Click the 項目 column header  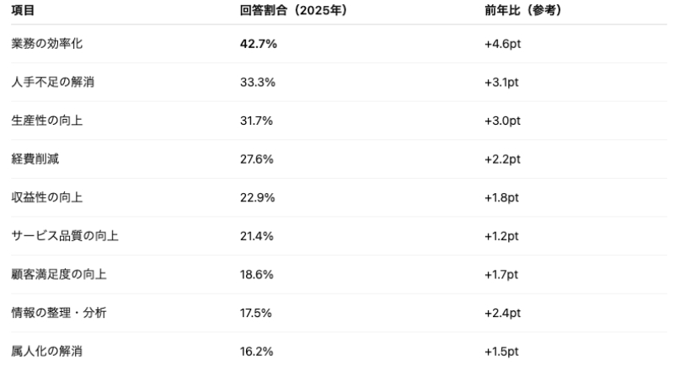tap(23, 10)
